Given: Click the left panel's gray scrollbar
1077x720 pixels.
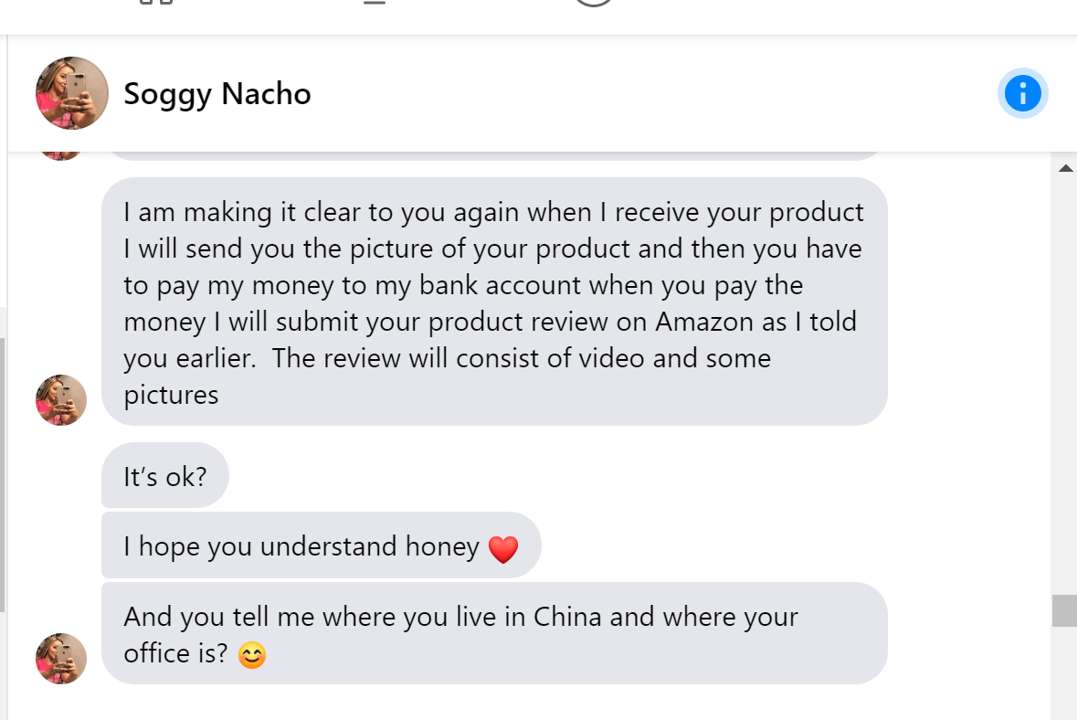Looking at the screenshot, I should coord(3,475).
